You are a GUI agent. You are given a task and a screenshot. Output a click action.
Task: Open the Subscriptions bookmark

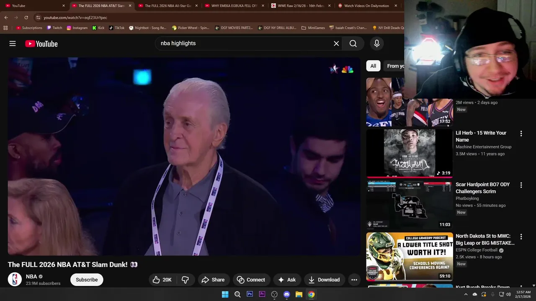pos(29,28)
